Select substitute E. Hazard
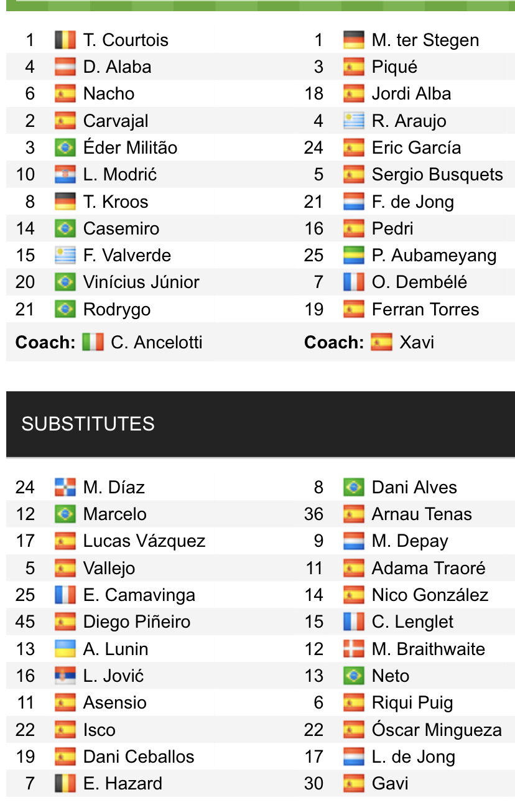 pos(123,783)
